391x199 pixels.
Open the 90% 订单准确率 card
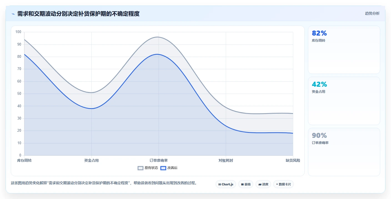344,152
